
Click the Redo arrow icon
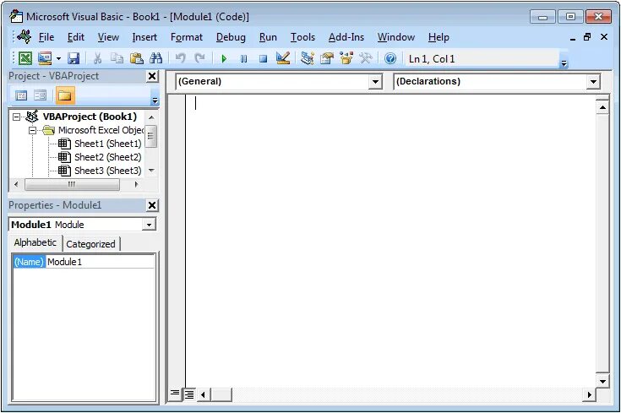tap(200, 58)
